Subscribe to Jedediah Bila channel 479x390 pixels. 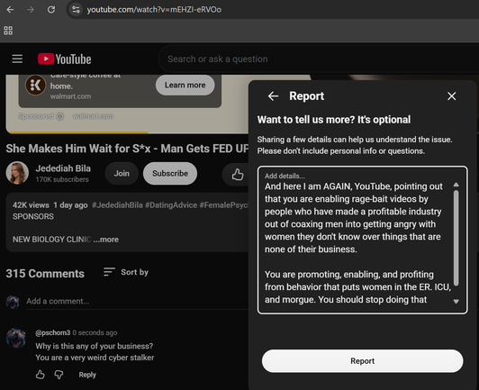pos(170,173)
